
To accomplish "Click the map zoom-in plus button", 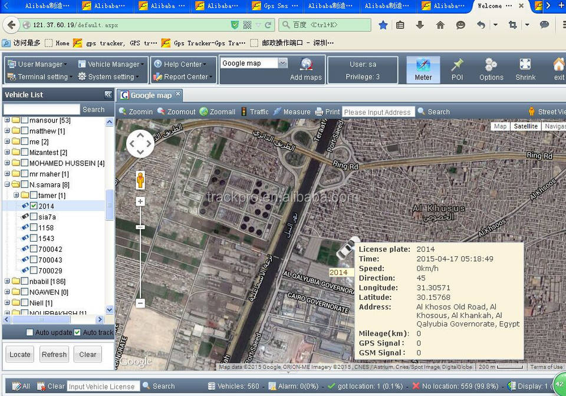I will (x=140, y=202).
